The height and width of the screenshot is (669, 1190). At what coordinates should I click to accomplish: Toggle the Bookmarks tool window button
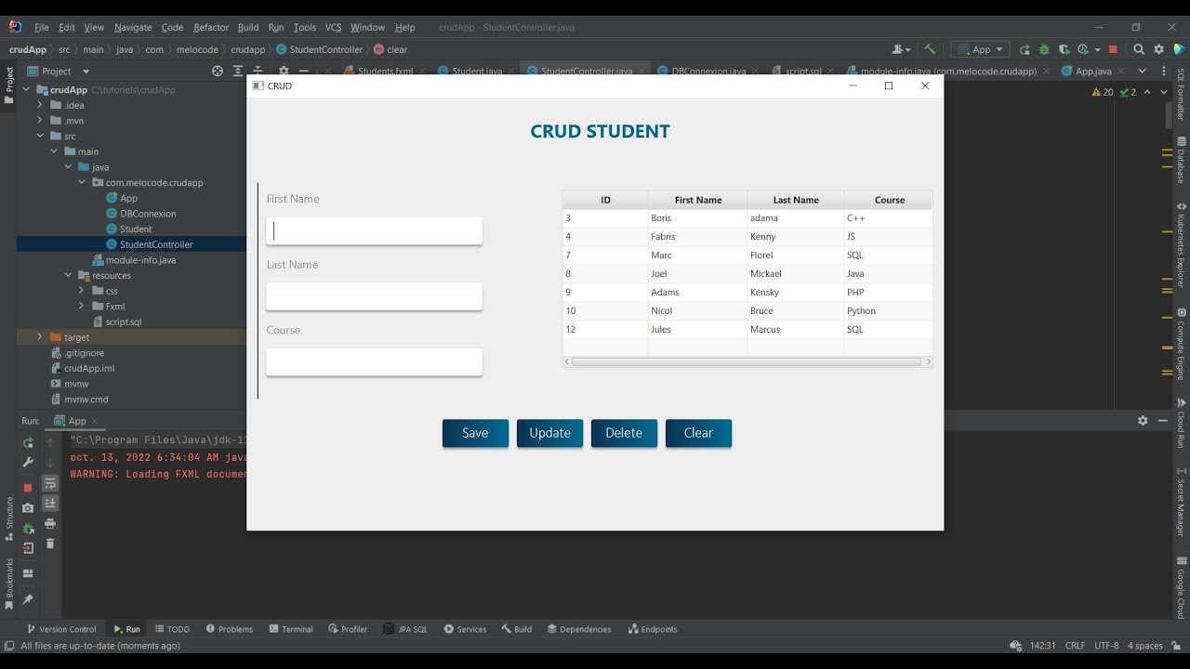(x=8, y=584)
